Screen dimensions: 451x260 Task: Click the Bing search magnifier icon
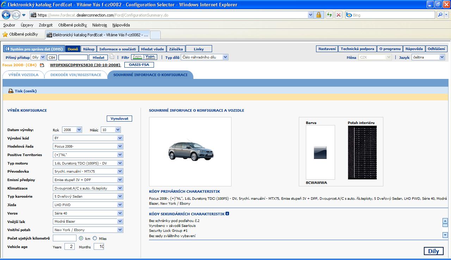click(x=440, y=15)
